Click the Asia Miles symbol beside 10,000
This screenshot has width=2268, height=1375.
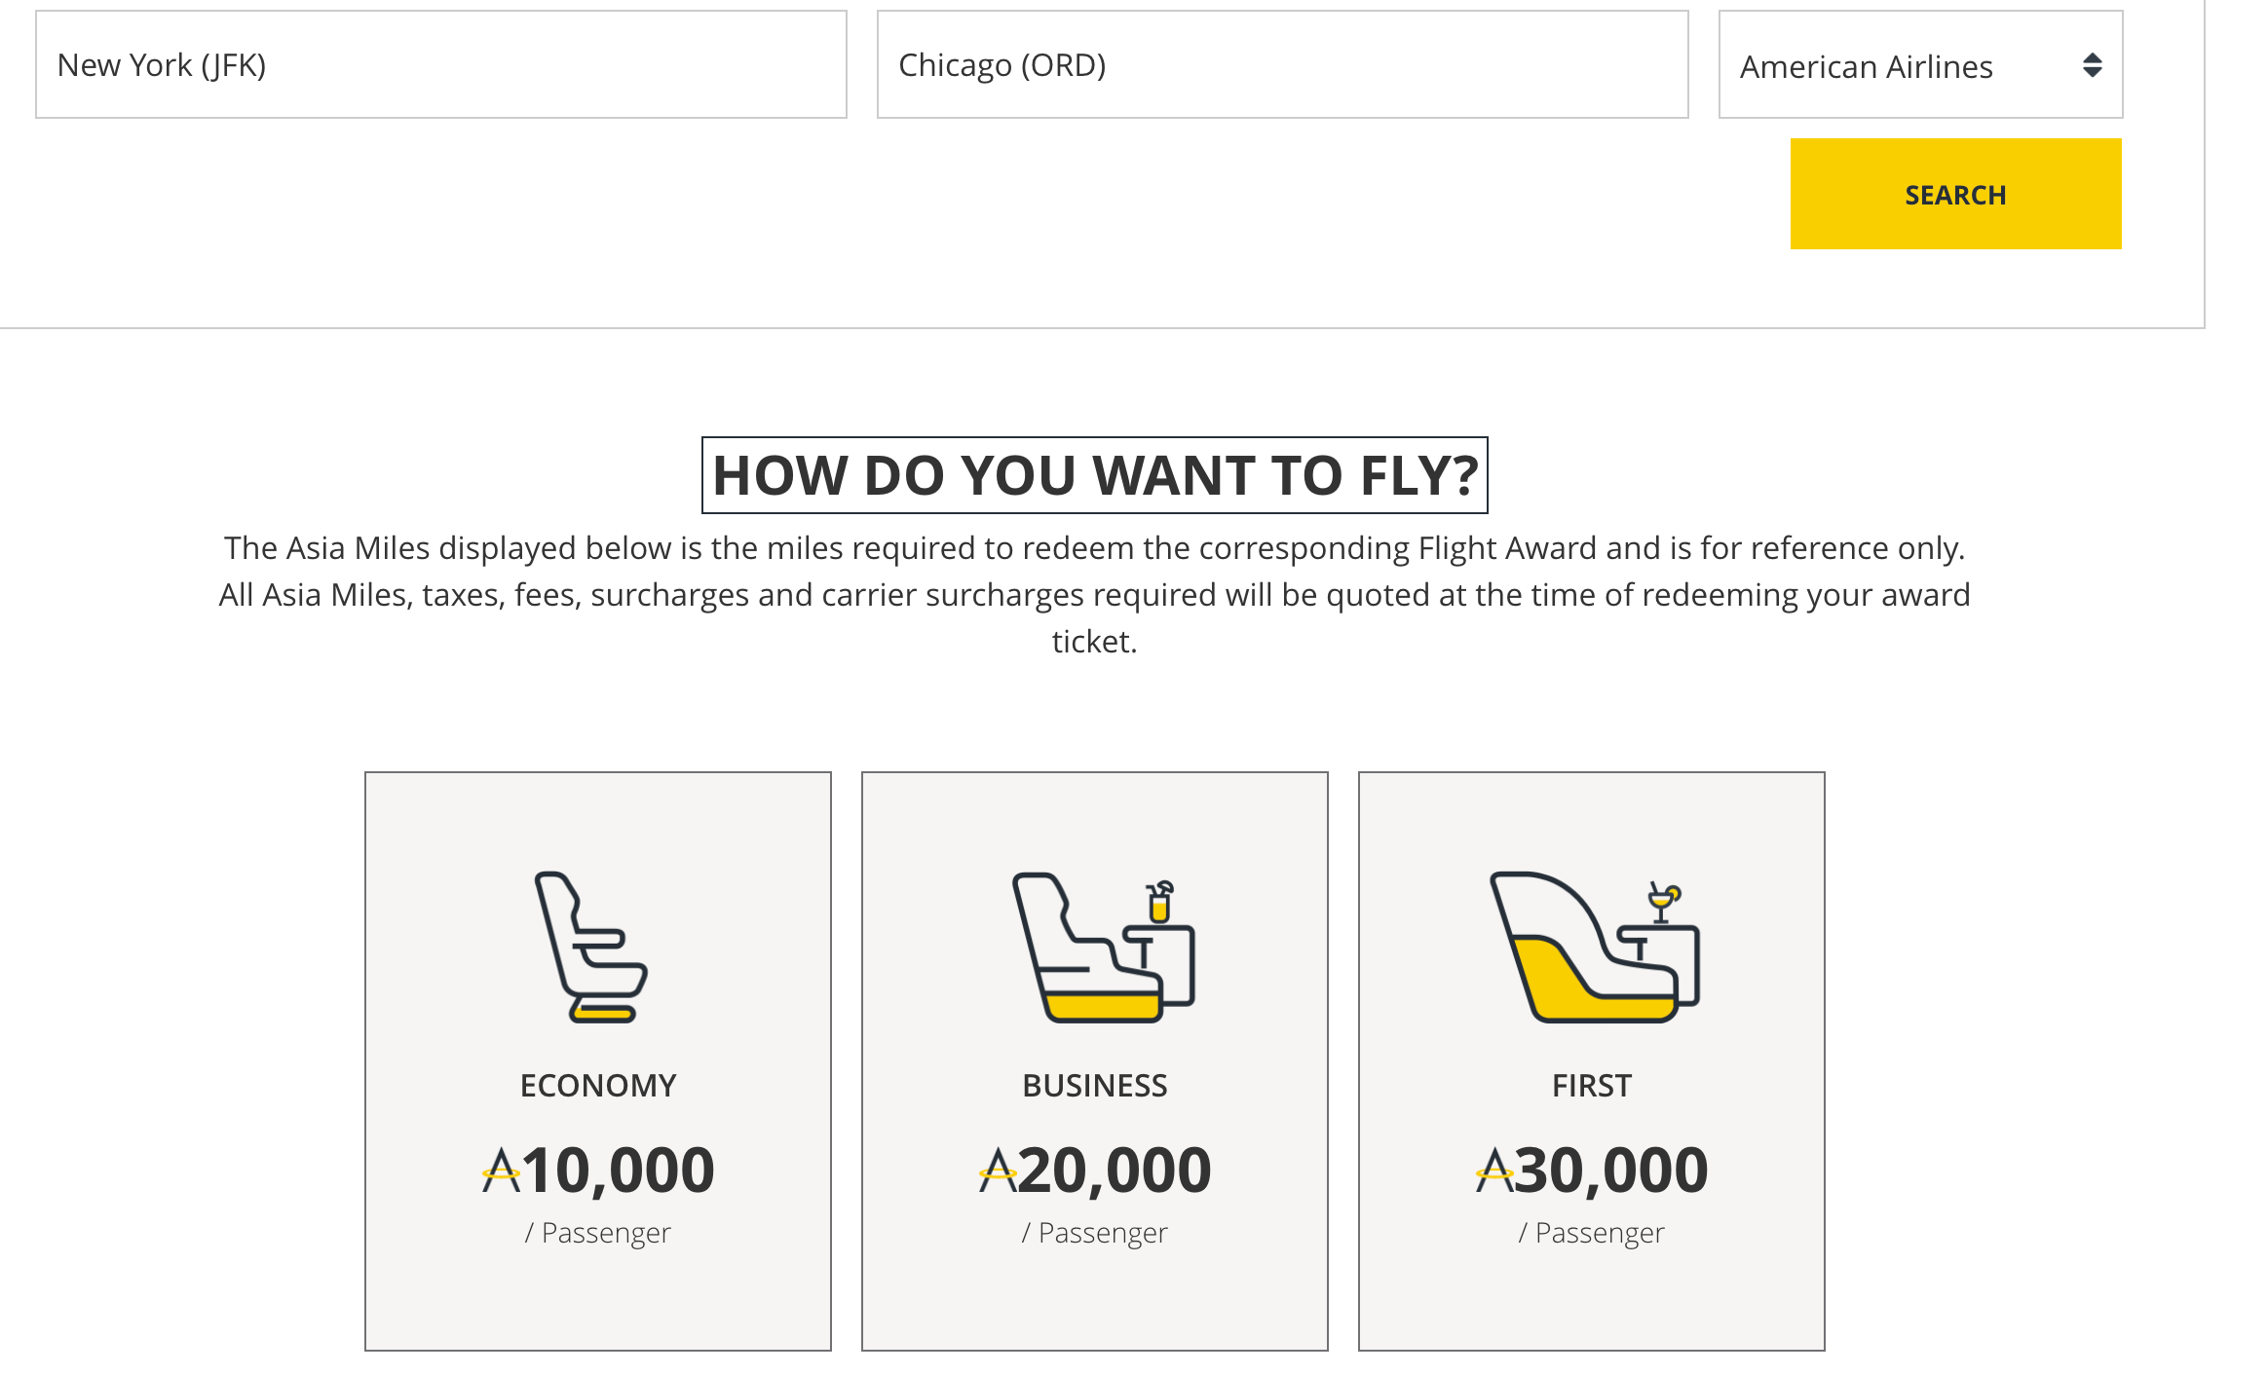(x=501, y=1170)
